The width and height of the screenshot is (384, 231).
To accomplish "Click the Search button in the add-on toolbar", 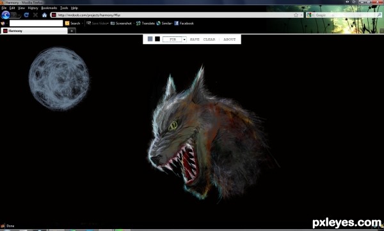I will click(73, 24).
